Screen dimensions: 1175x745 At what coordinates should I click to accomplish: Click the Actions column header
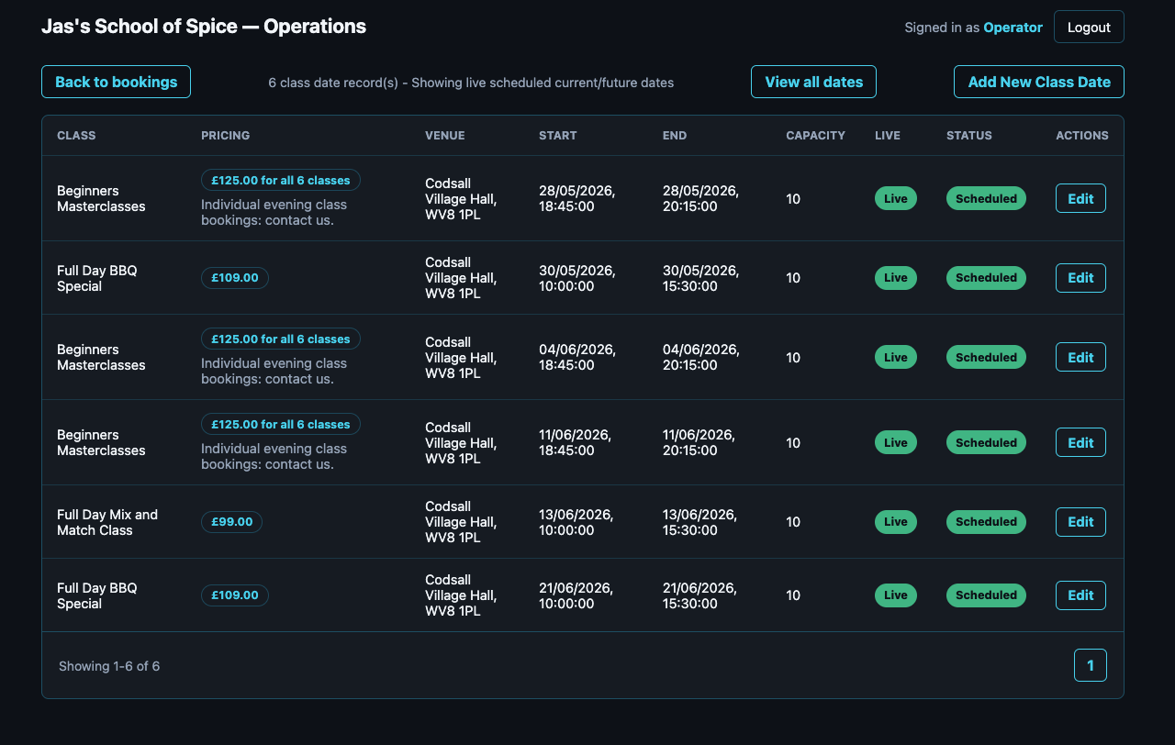point(1082,136)
